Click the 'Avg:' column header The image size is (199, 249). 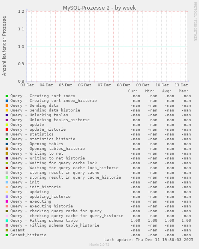pyautogui.click(x=167, y=91)
